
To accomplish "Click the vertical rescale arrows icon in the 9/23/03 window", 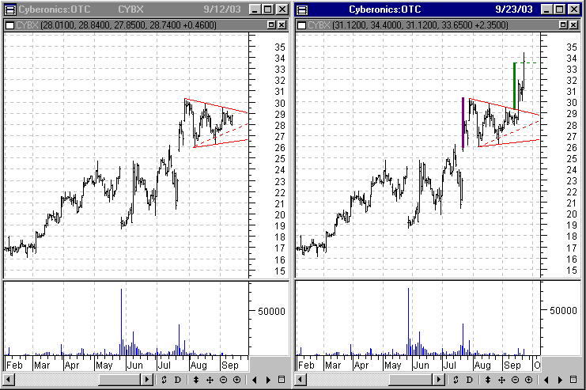I will (x=488, y=380).
